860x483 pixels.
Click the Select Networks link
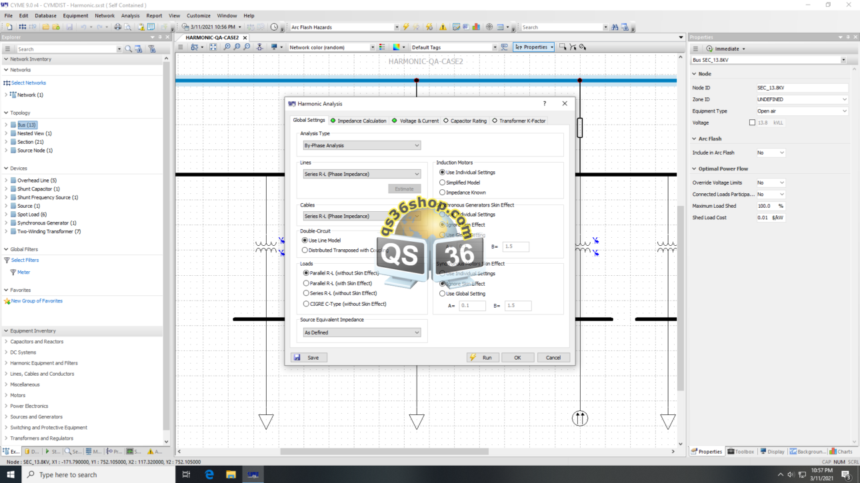click(29, 83)
